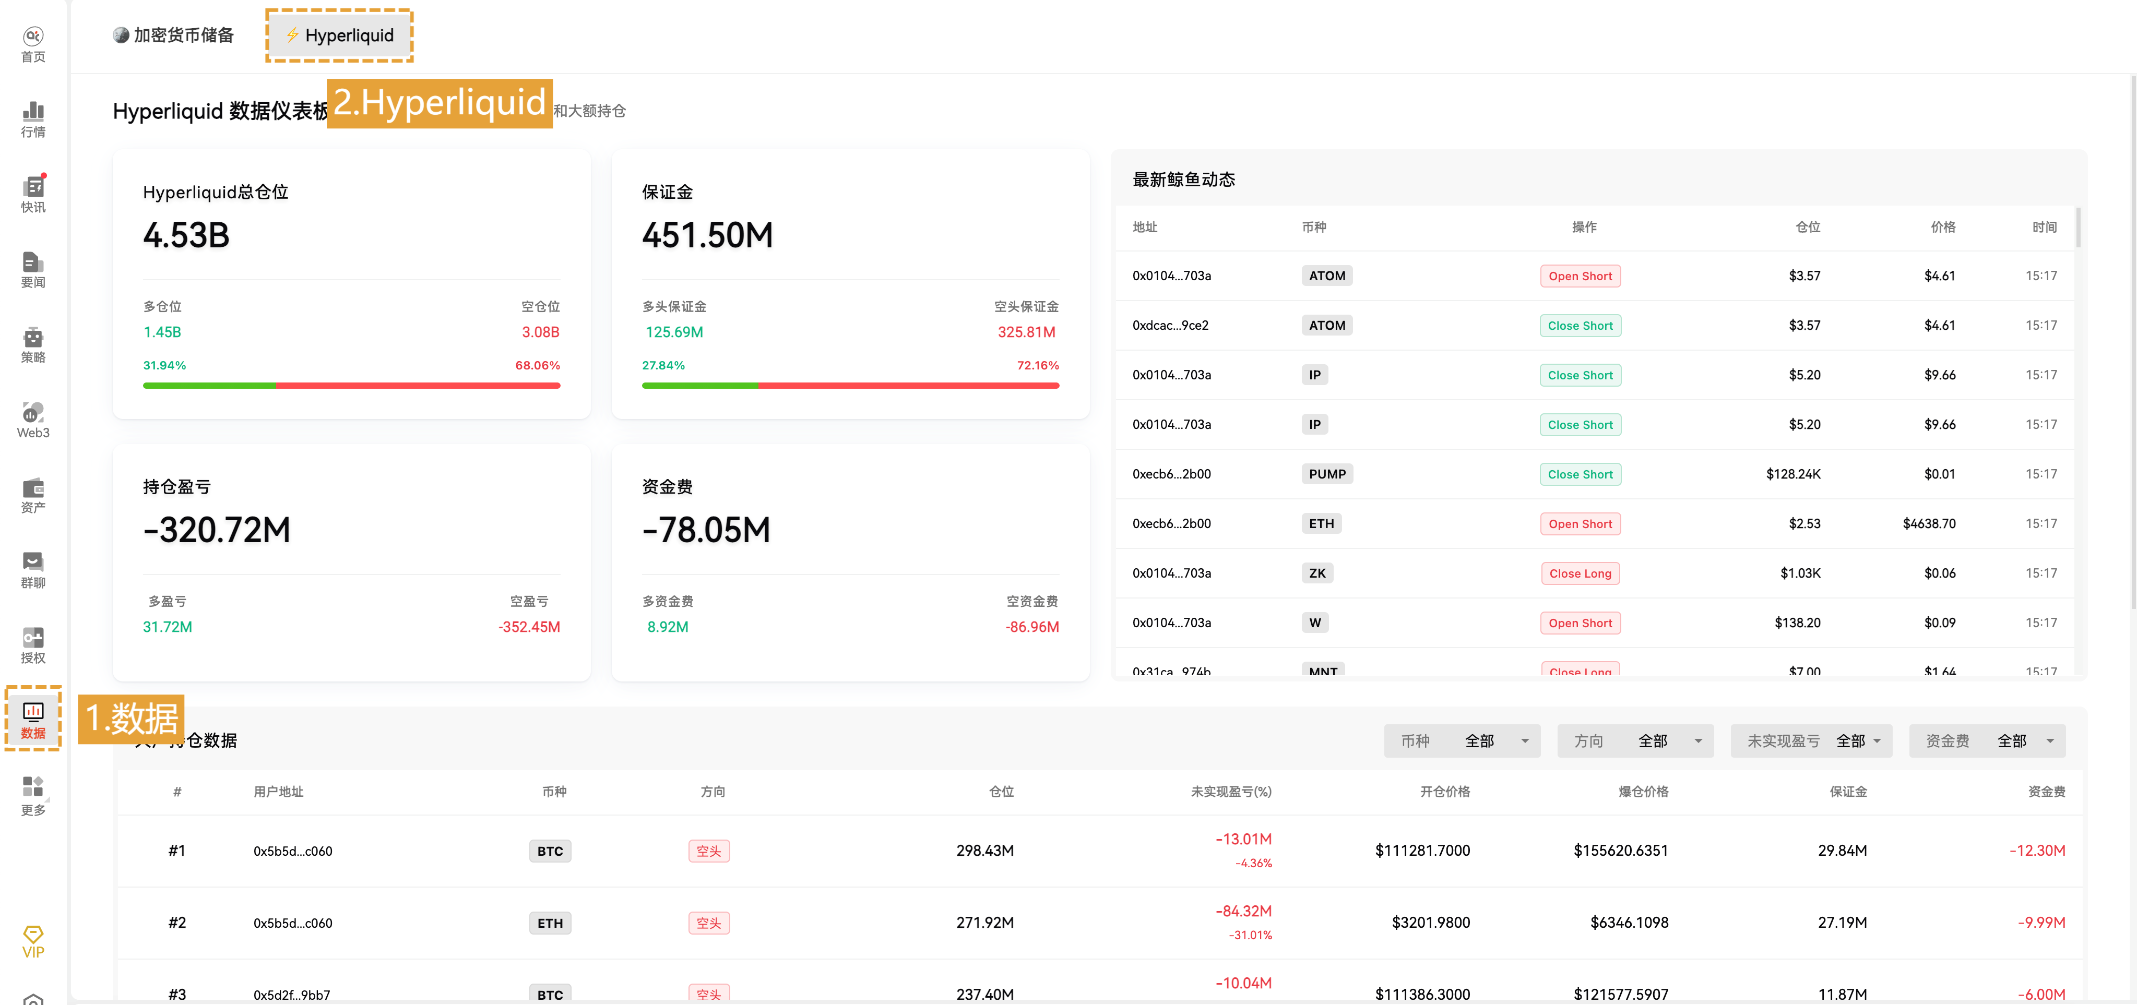Click the W coin tag
The image size is (2137, 1005).
pyautogui.click(x=1314, y=623)
